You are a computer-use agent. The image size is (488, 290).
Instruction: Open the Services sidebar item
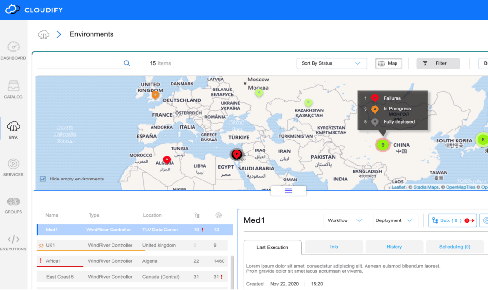coord(13,167)
